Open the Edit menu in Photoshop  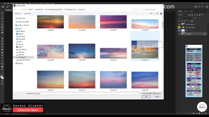pyautogui.click(x=8, y=3)
